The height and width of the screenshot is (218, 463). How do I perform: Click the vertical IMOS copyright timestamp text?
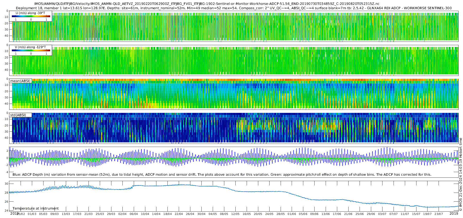460,174
